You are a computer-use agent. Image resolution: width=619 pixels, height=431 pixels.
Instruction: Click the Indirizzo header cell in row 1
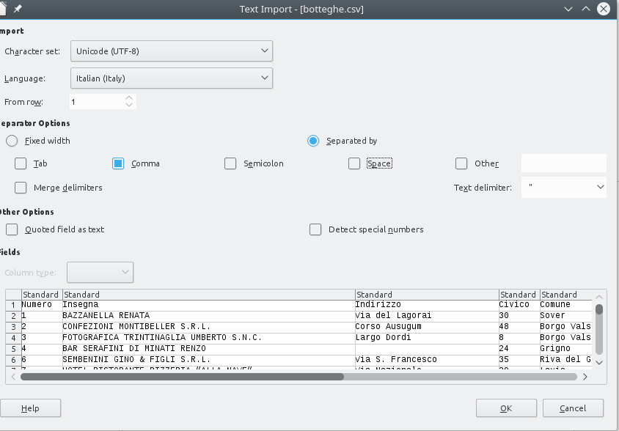point(427,305)
